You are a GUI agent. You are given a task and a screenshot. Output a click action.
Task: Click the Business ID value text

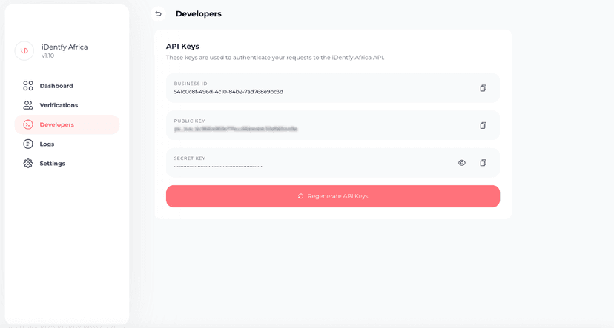tap(228, 92)
